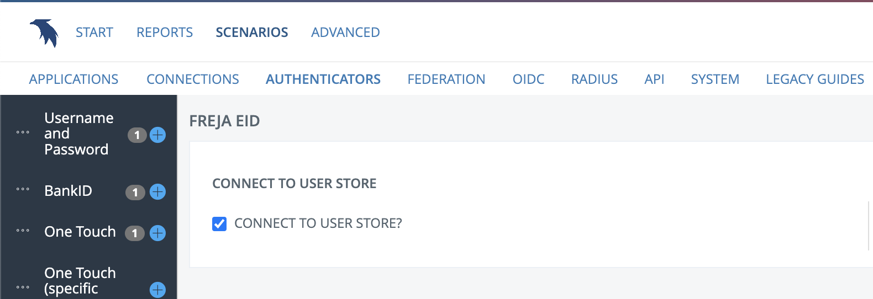Click the Username and Password count badge

point(137,135)
